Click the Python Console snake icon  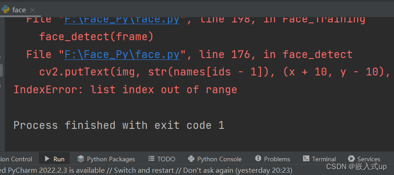191,159
